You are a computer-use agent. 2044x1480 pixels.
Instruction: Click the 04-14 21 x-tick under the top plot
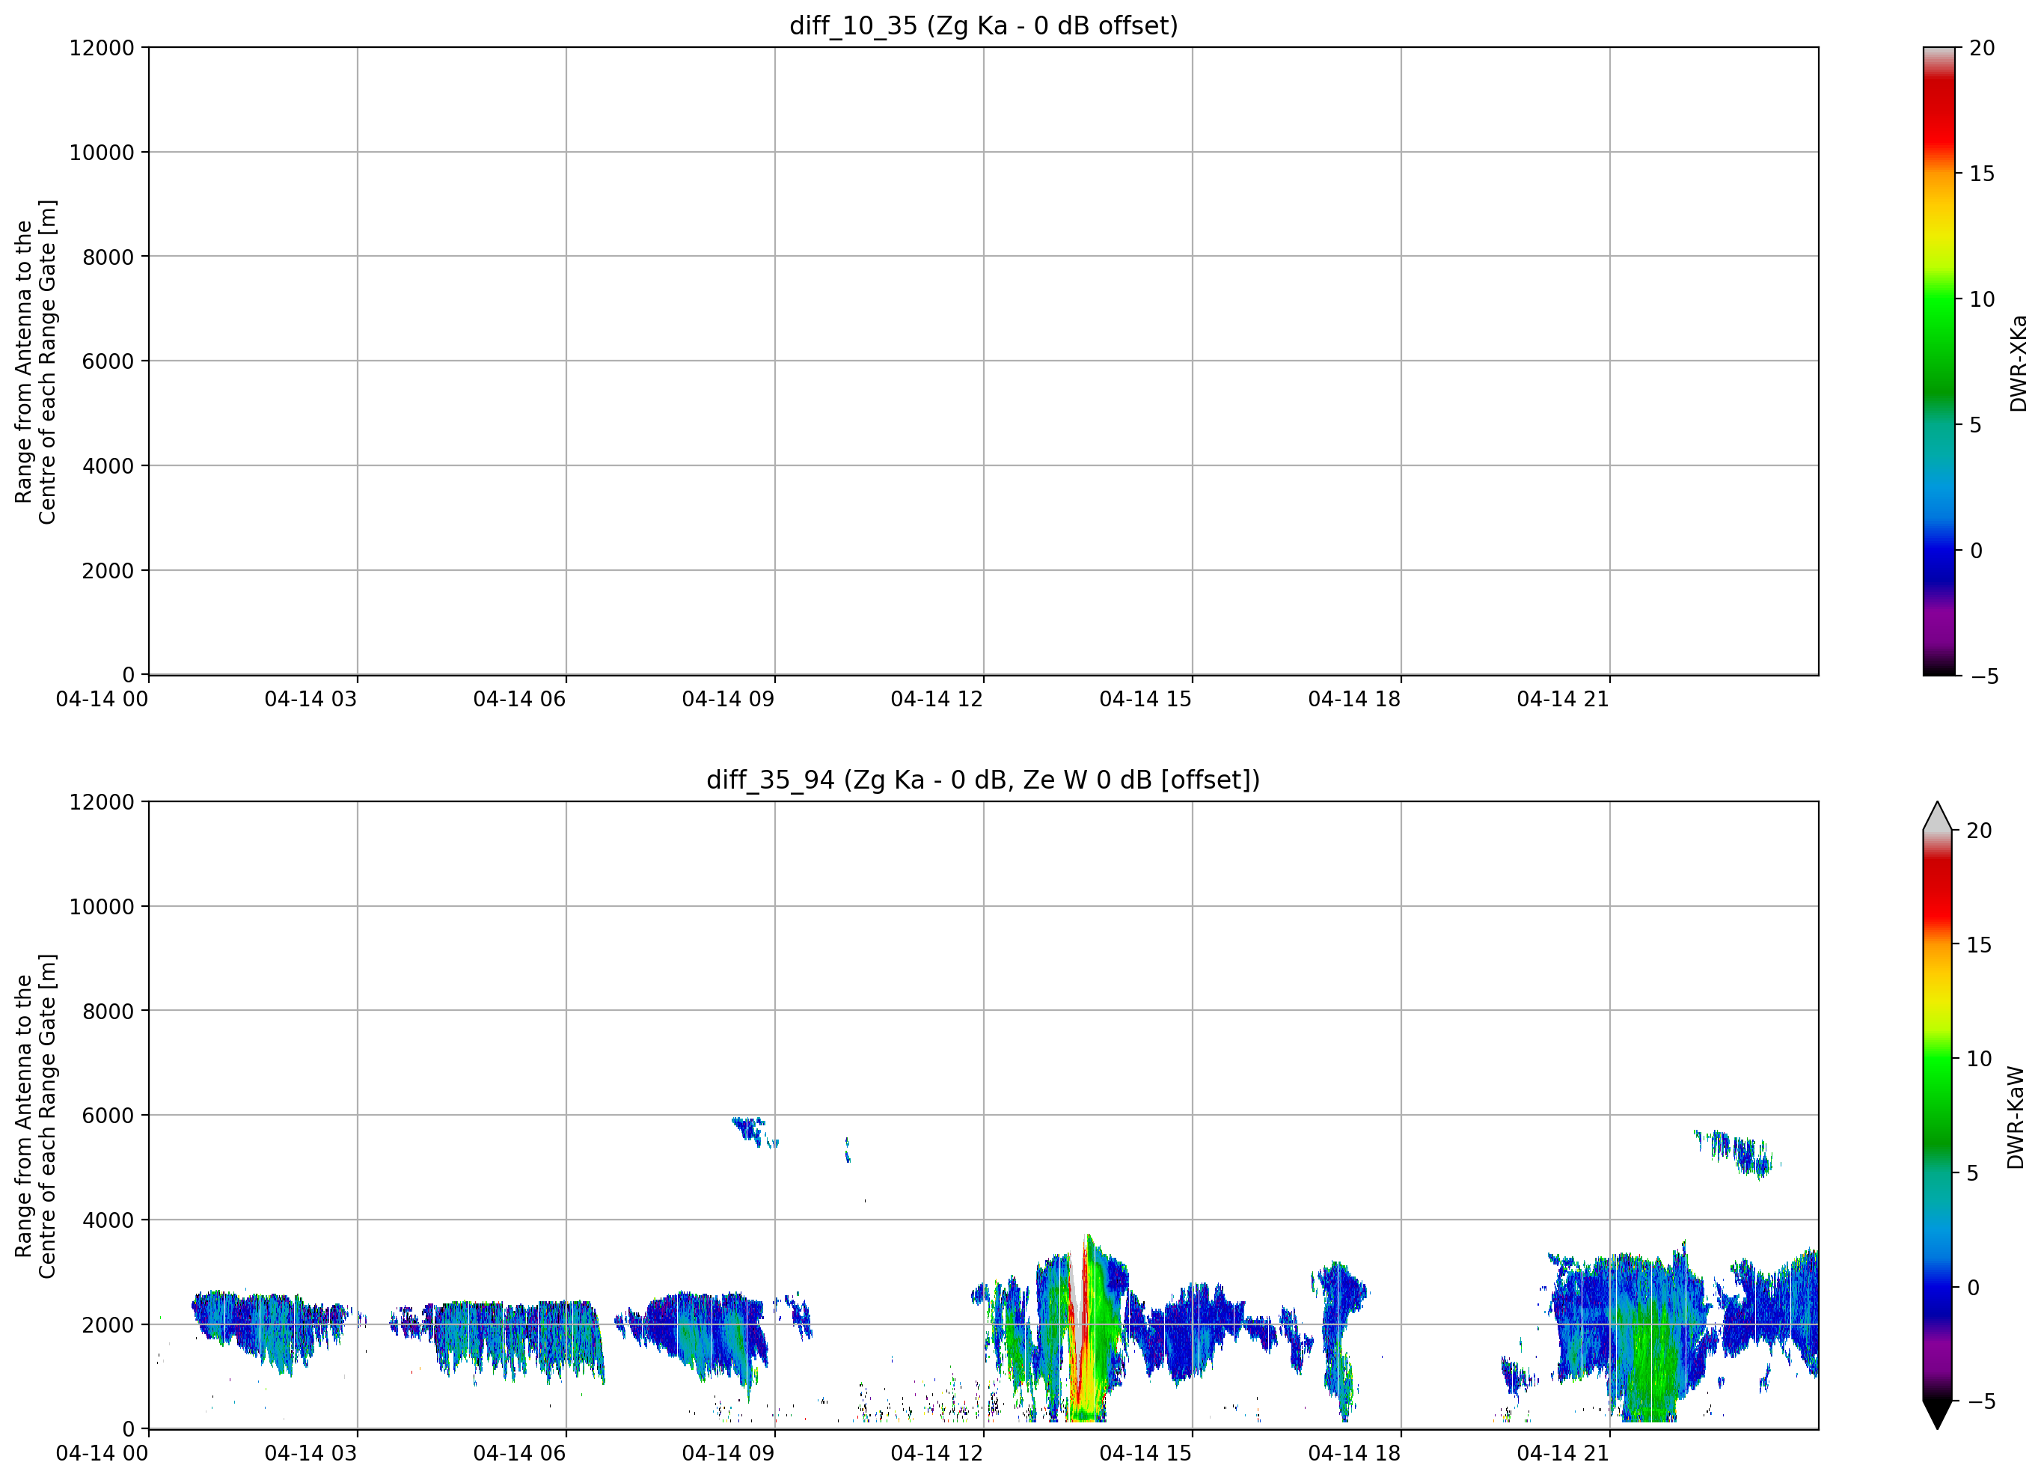tap(1563, 700)
